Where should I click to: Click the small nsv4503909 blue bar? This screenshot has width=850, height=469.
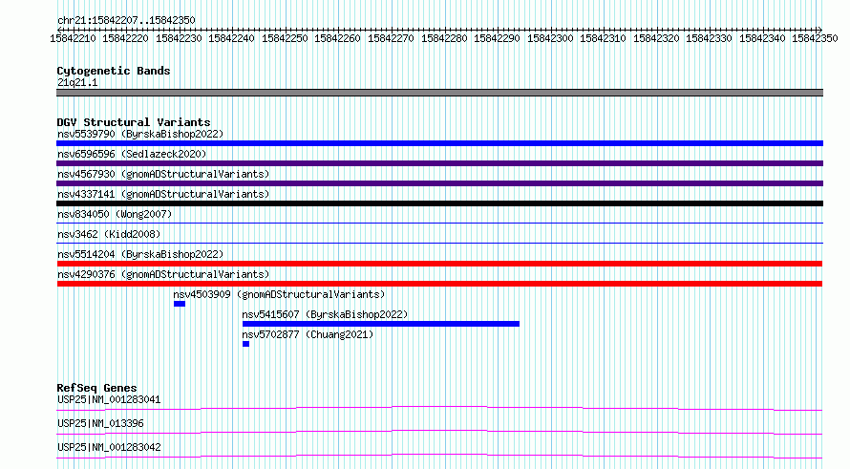coord(180,304)
